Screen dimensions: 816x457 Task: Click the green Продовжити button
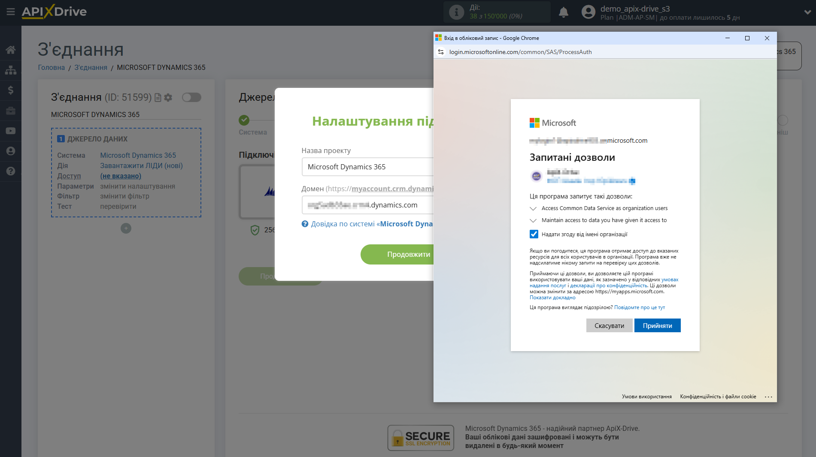point(397,254)
